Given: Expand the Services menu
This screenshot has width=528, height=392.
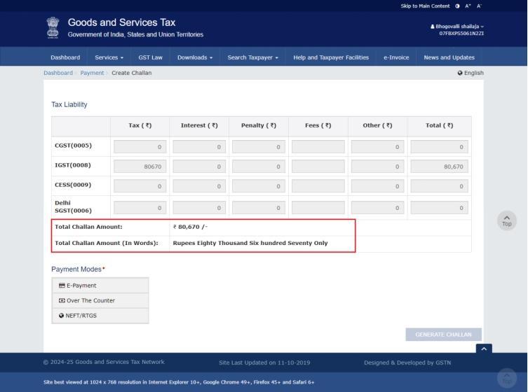Looking at the screenshot, I should click(x=109, y=57).
